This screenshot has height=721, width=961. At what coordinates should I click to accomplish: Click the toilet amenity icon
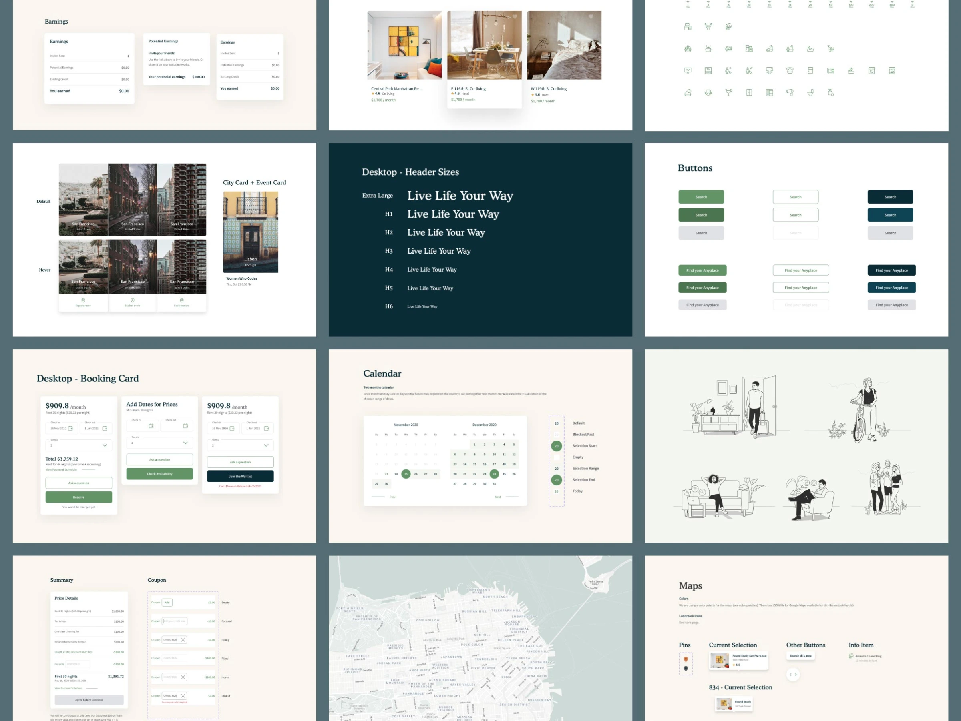[x=810, y=92]
